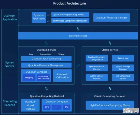140x115 pixels.
Task: Click the arrows above Classic Computing Backend
Action: coord(110,89)
